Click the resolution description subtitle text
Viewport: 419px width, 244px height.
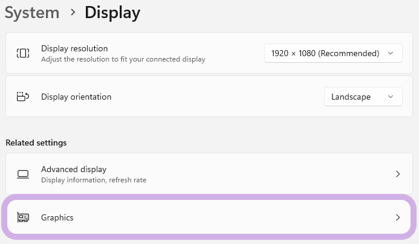click(x=123, y=59)
